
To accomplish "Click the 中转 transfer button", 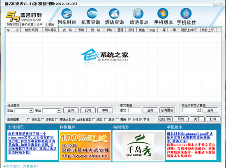I will click(105, 110).
